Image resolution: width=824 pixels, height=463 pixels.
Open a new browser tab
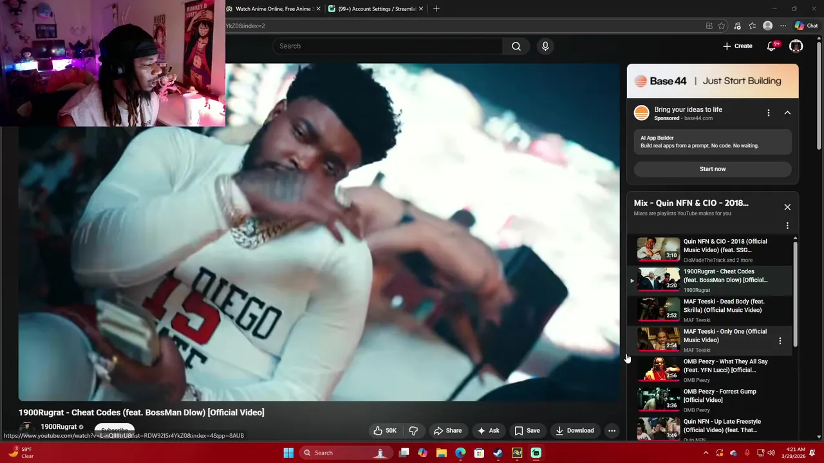pyautogui.click(x=436, y=9)
